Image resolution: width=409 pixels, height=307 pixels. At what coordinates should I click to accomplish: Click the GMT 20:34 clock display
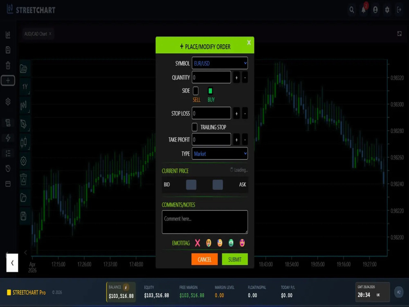coord(373,292)
